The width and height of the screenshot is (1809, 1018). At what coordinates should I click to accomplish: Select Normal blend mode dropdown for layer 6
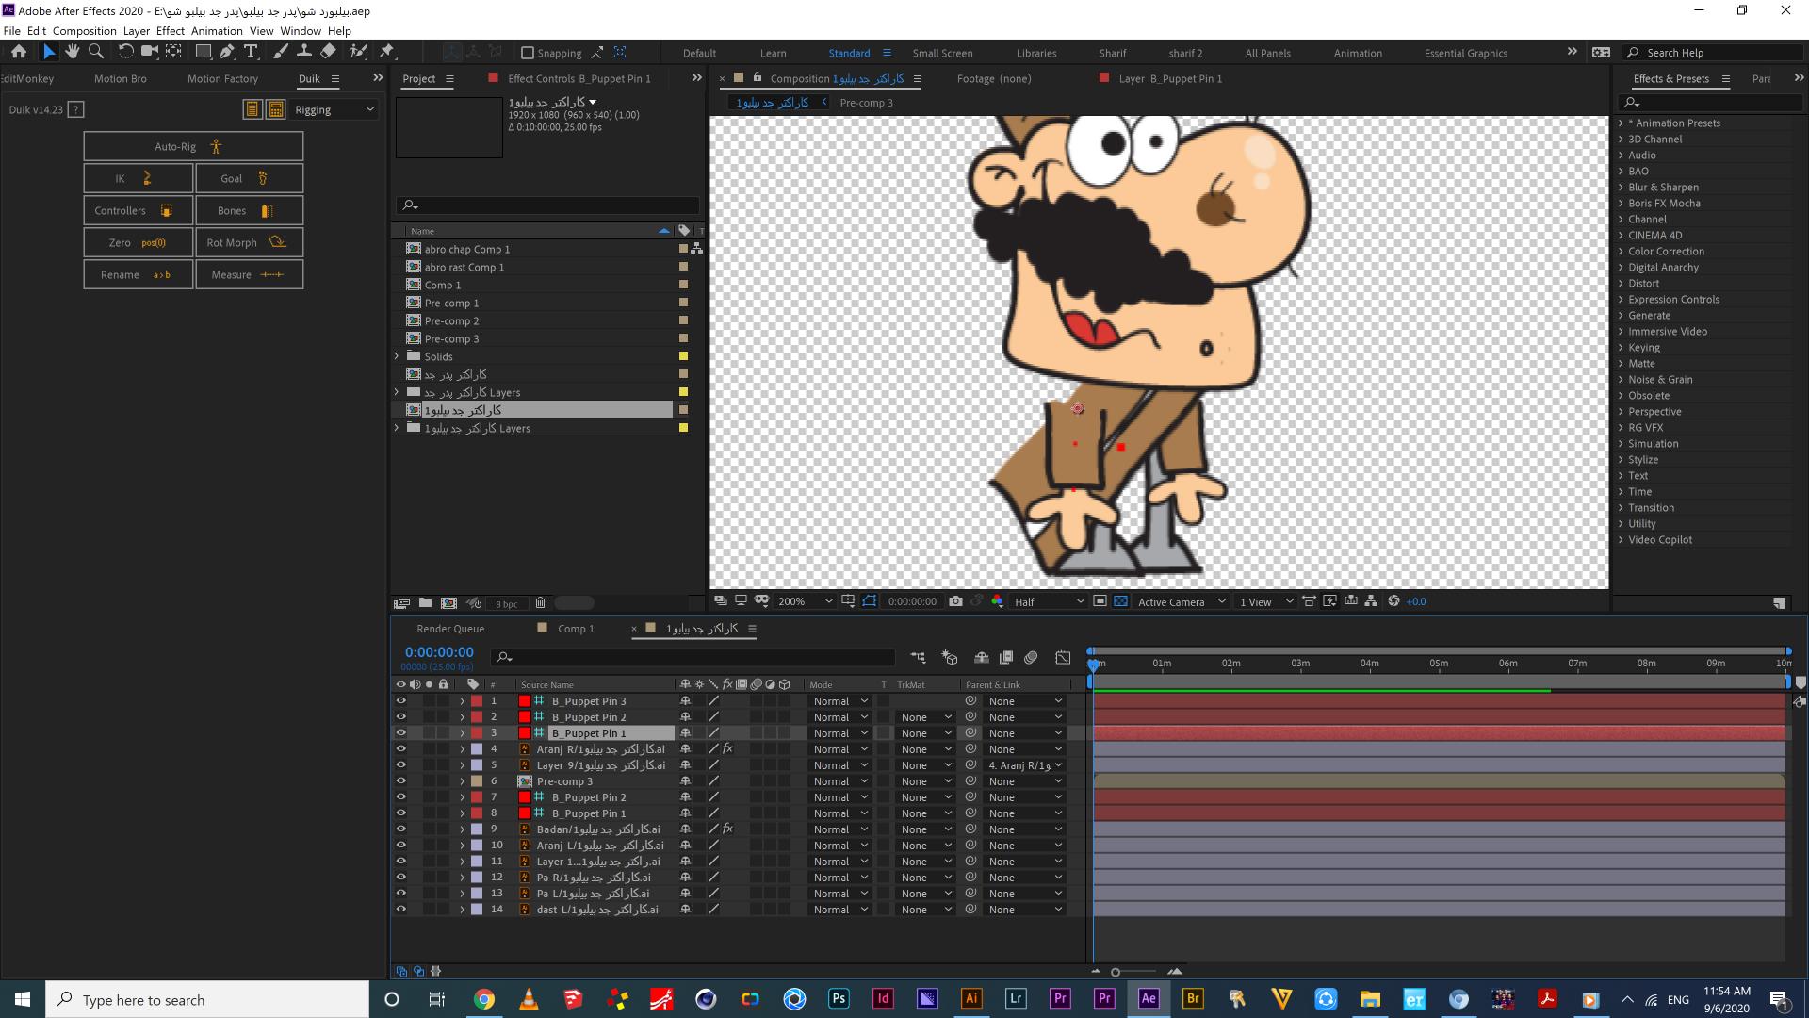pos(839,780)
